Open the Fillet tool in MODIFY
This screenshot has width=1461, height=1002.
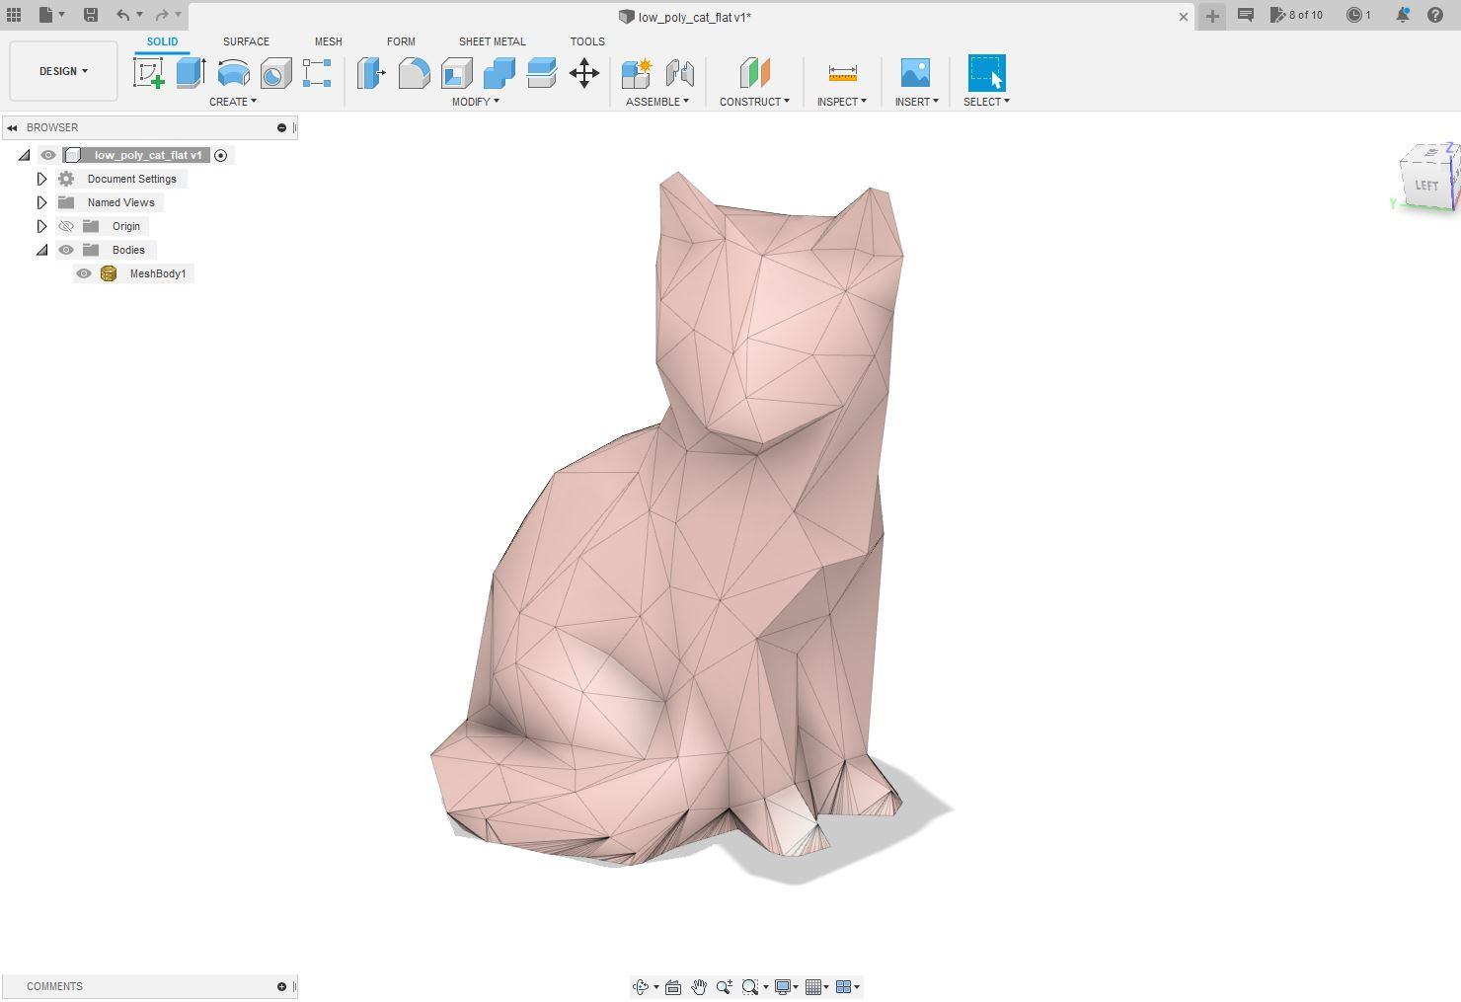point(414,73)
